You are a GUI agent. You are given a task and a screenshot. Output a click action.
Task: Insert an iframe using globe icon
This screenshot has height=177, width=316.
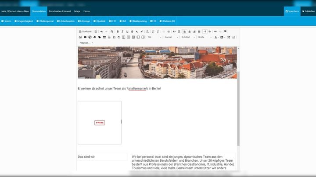119,37
